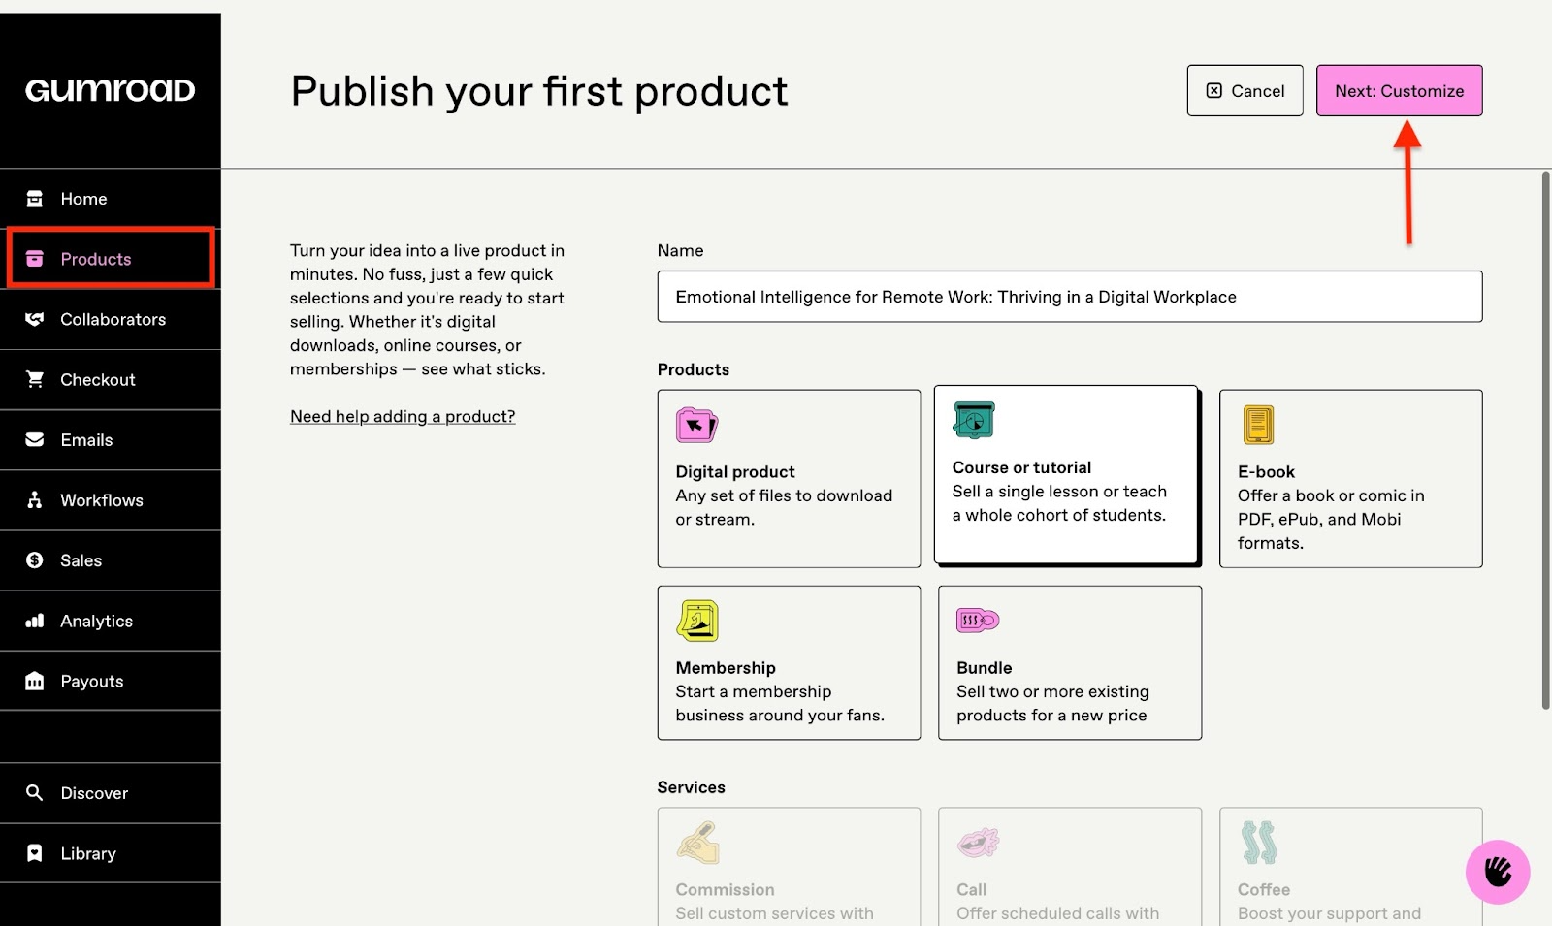Click the Gumroad logo
This screenshot has height=926, width=1552.
[x=110, y=90]
